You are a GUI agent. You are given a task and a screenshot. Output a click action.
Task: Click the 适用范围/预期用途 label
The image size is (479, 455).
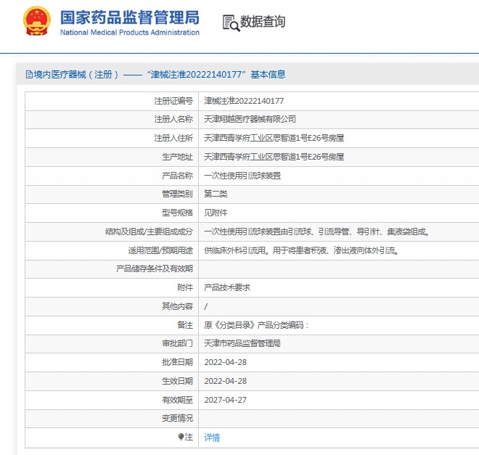click(160, 250)
